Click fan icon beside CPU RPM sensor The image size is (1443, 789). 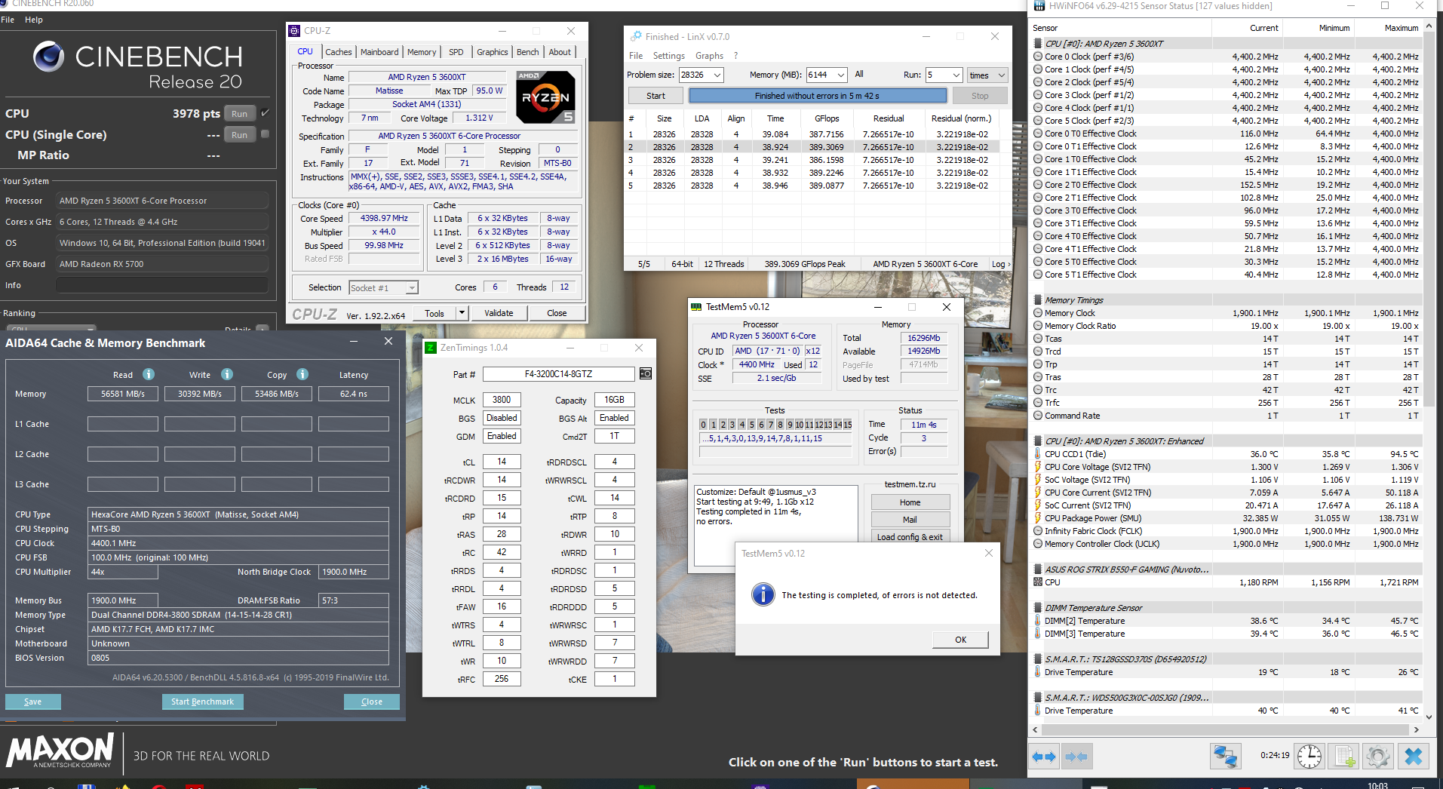point(1038,582)
